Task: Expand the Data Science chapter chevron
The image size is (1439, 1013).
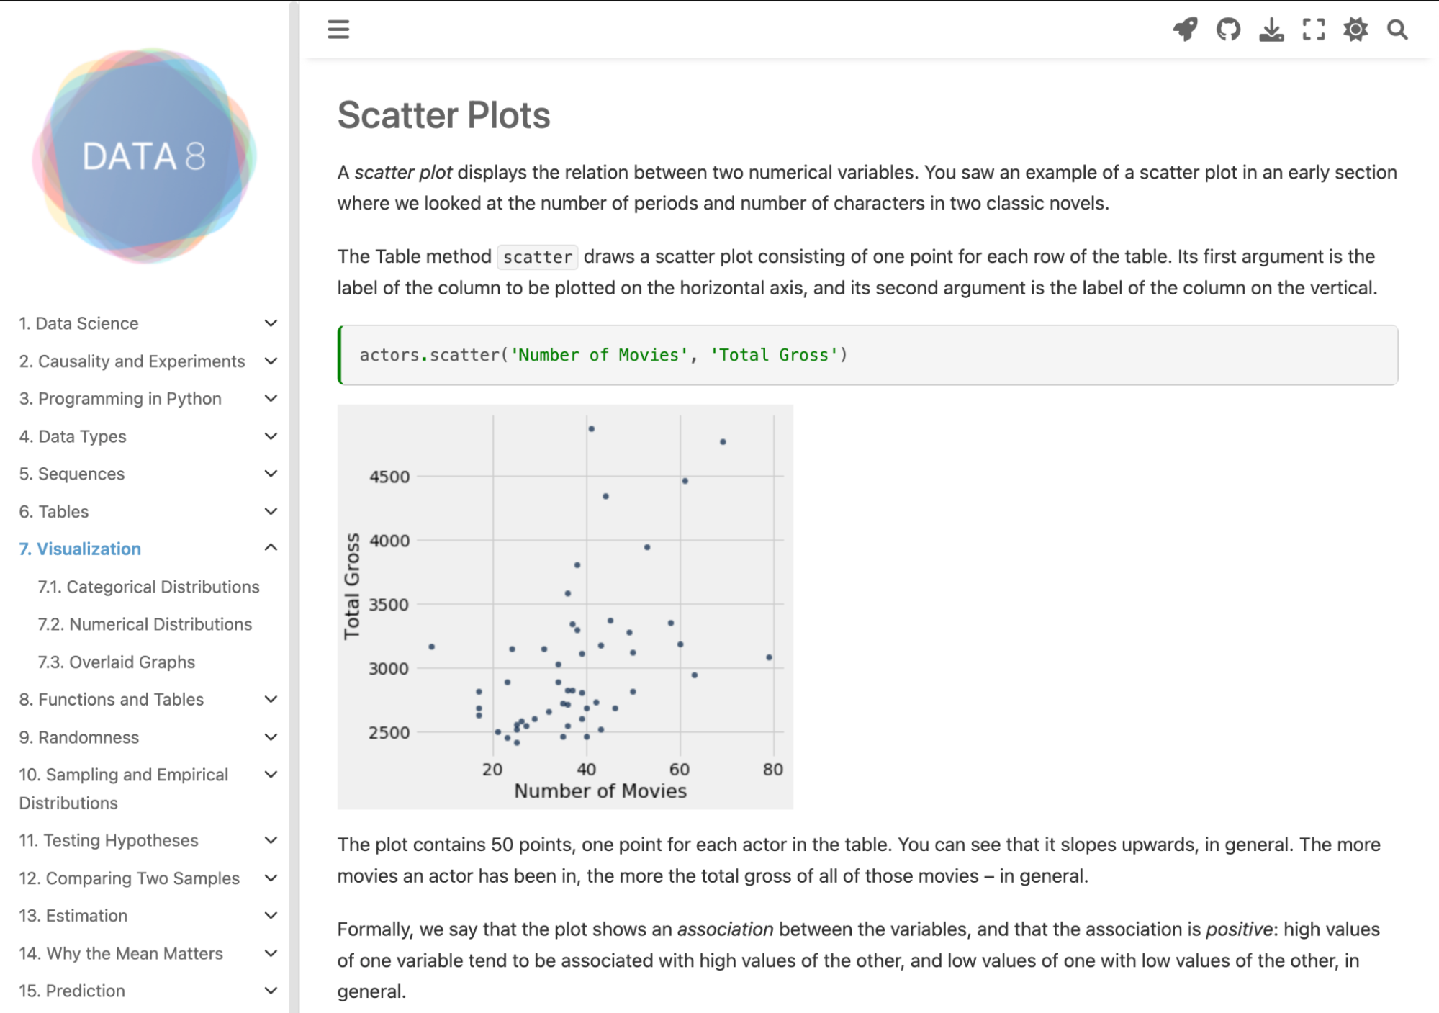Action: 271,323
